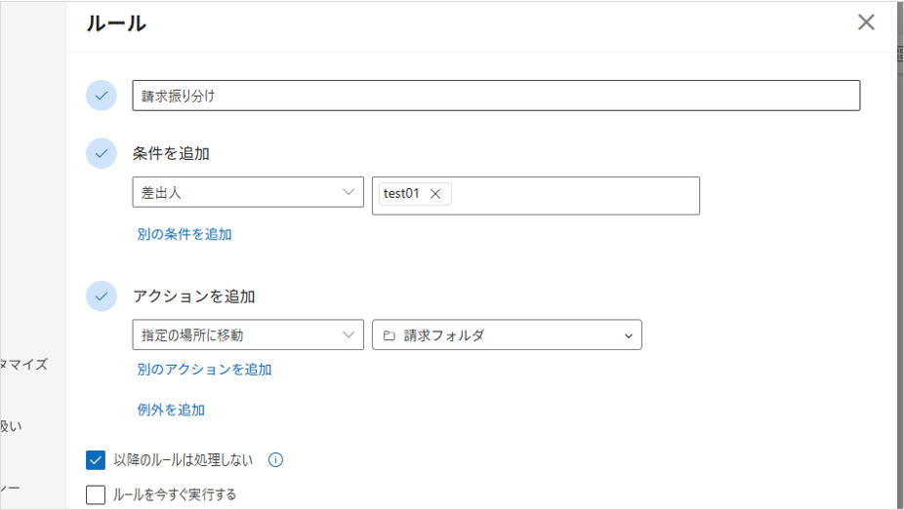Click the folder icon in 請求フォルダ selector
Screen dimensions: 904x510
click(389, 335)
